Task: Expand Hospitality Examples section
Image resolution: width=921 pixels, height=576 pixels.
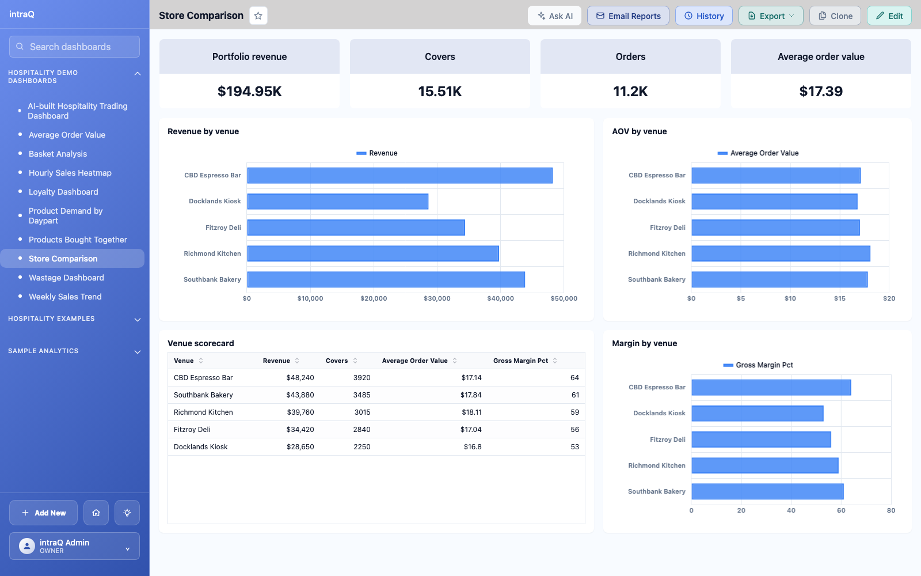Action: point(138,320)
